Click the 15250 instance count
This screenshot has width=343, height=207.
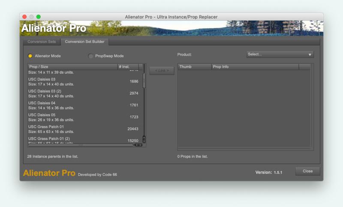tap(133, 141)
